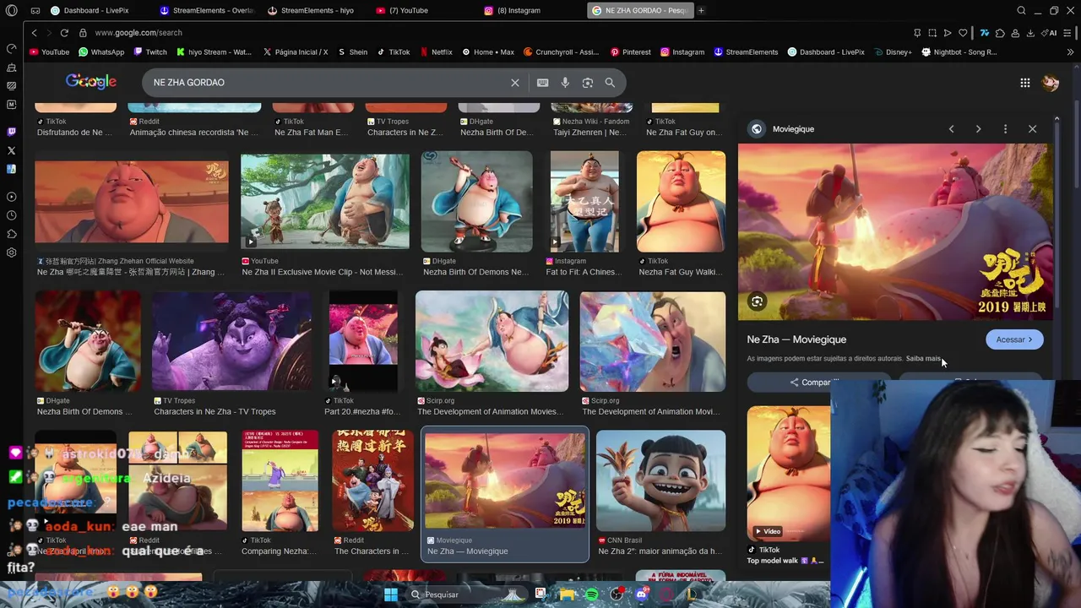Viewport: 1081px width, 608px height.
Task: Open Nightbot - Song R... bookmark
Action: click(959, 52)
